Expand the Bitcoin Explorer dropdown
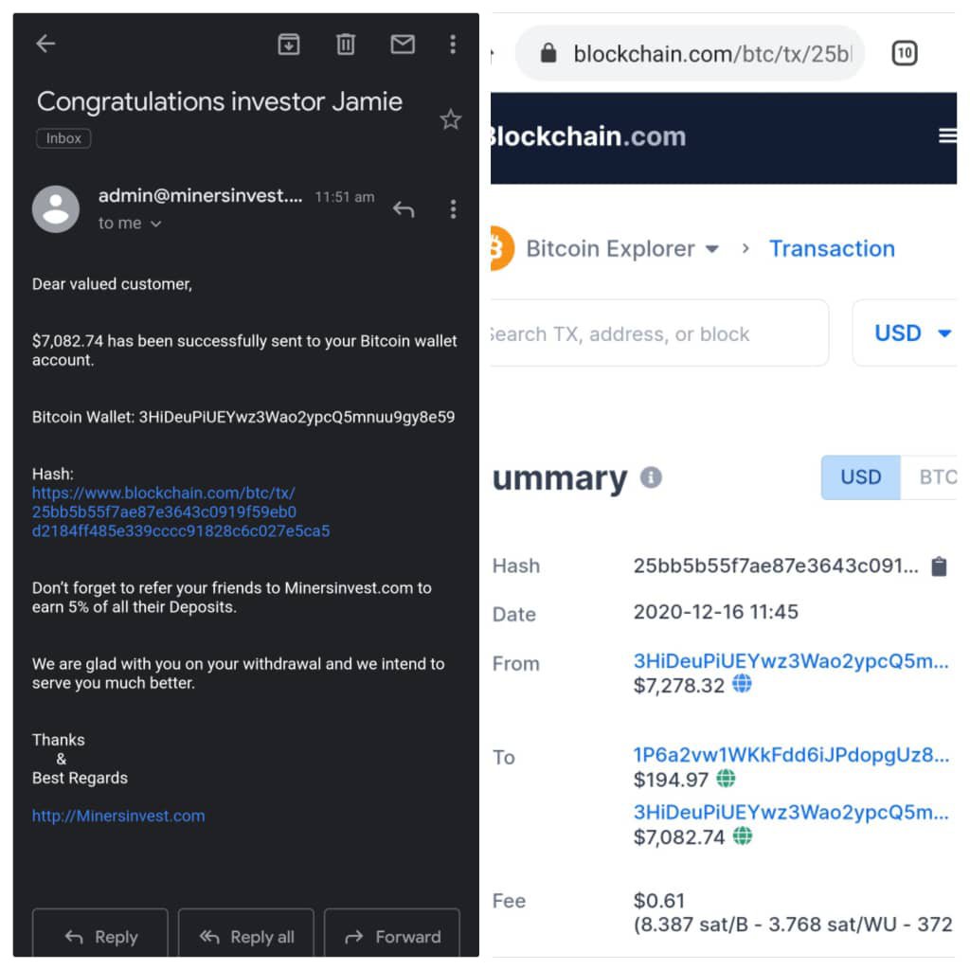 (x=712, y=249)
